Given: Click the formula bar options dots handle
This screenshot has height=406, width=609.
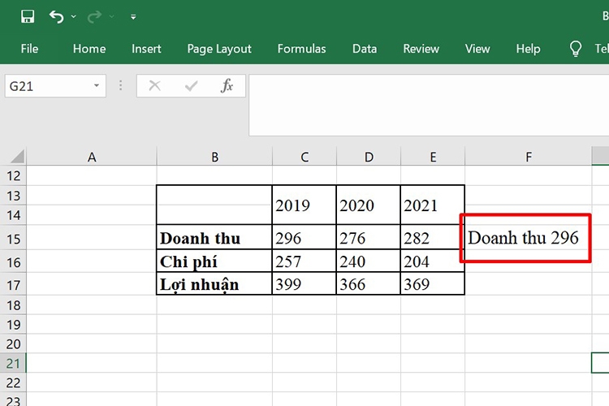Looking at the screenshot, I should coord(121,85).
